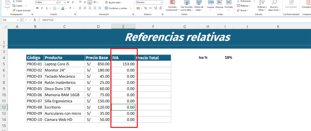Decrease font size with the smaller A icon

click(x=73, y=2)
